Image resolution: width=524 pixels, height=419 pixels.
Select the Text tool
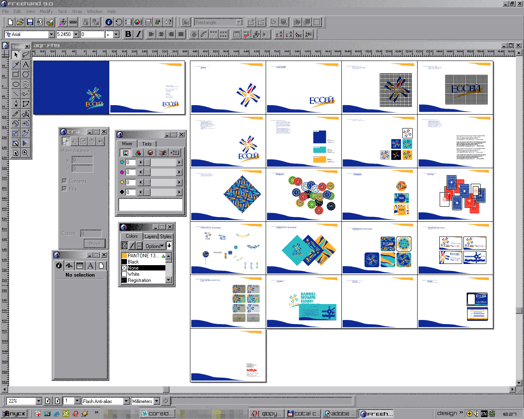(25, 64)
